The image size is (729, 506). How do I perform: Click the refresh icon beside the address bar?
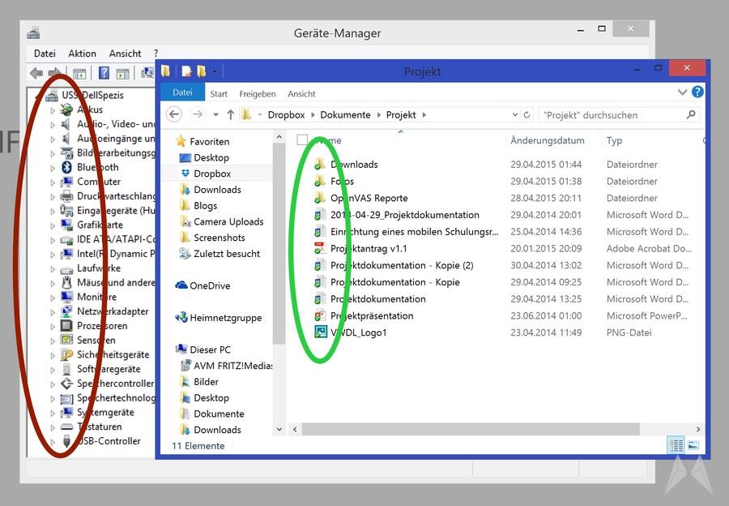coord(527,115)
